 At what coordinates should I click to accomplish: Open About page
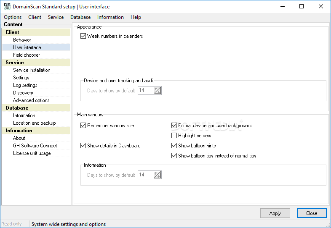(x=36, y=138)
